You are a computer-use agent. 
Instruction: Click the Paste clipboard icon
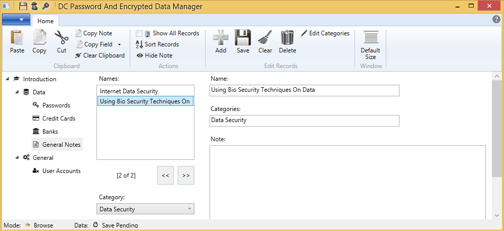(17, 41)
